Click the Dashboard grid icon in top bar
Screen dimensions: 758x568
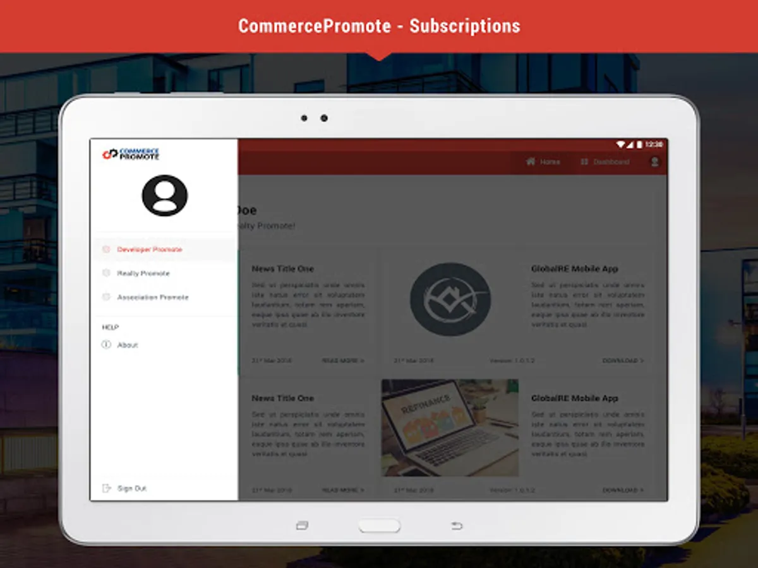tap(584, 162)
